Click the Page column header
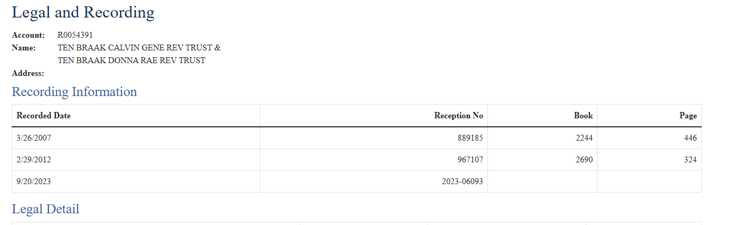The width and height of the screenshot is (732, 225). (688, 116)
